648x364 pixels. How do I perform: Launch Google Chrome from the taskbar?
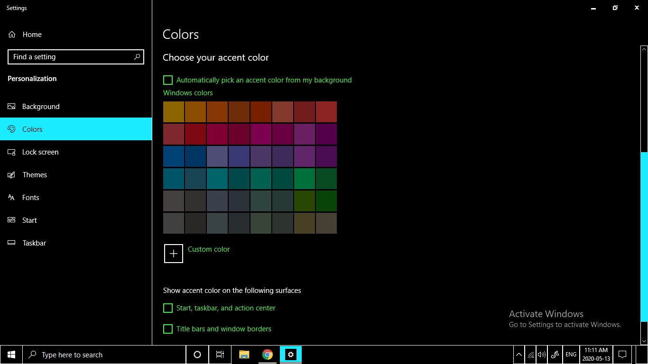tap(268, 355)
